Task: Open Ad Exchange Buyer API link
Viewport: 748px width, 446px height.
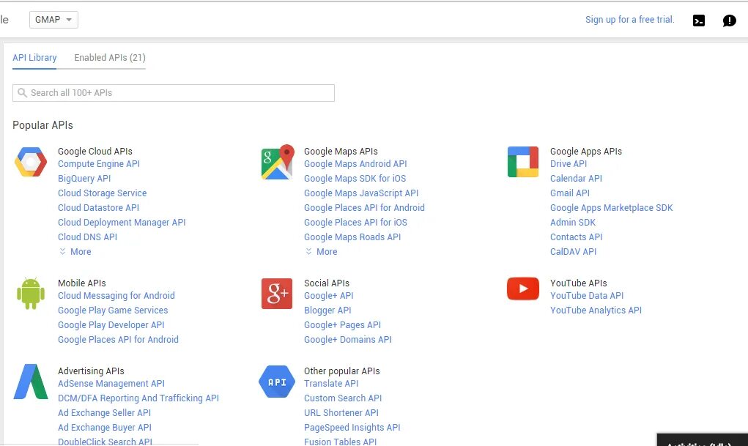Action: 105,428
